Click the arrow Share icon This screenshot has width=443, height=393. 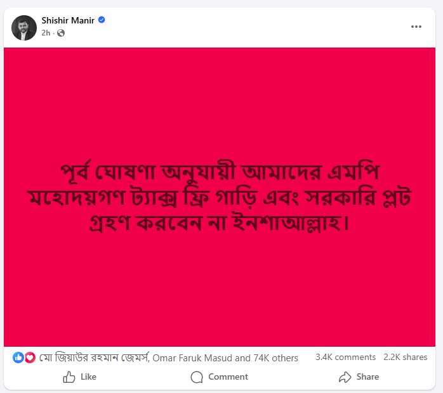tap(345, 377)
